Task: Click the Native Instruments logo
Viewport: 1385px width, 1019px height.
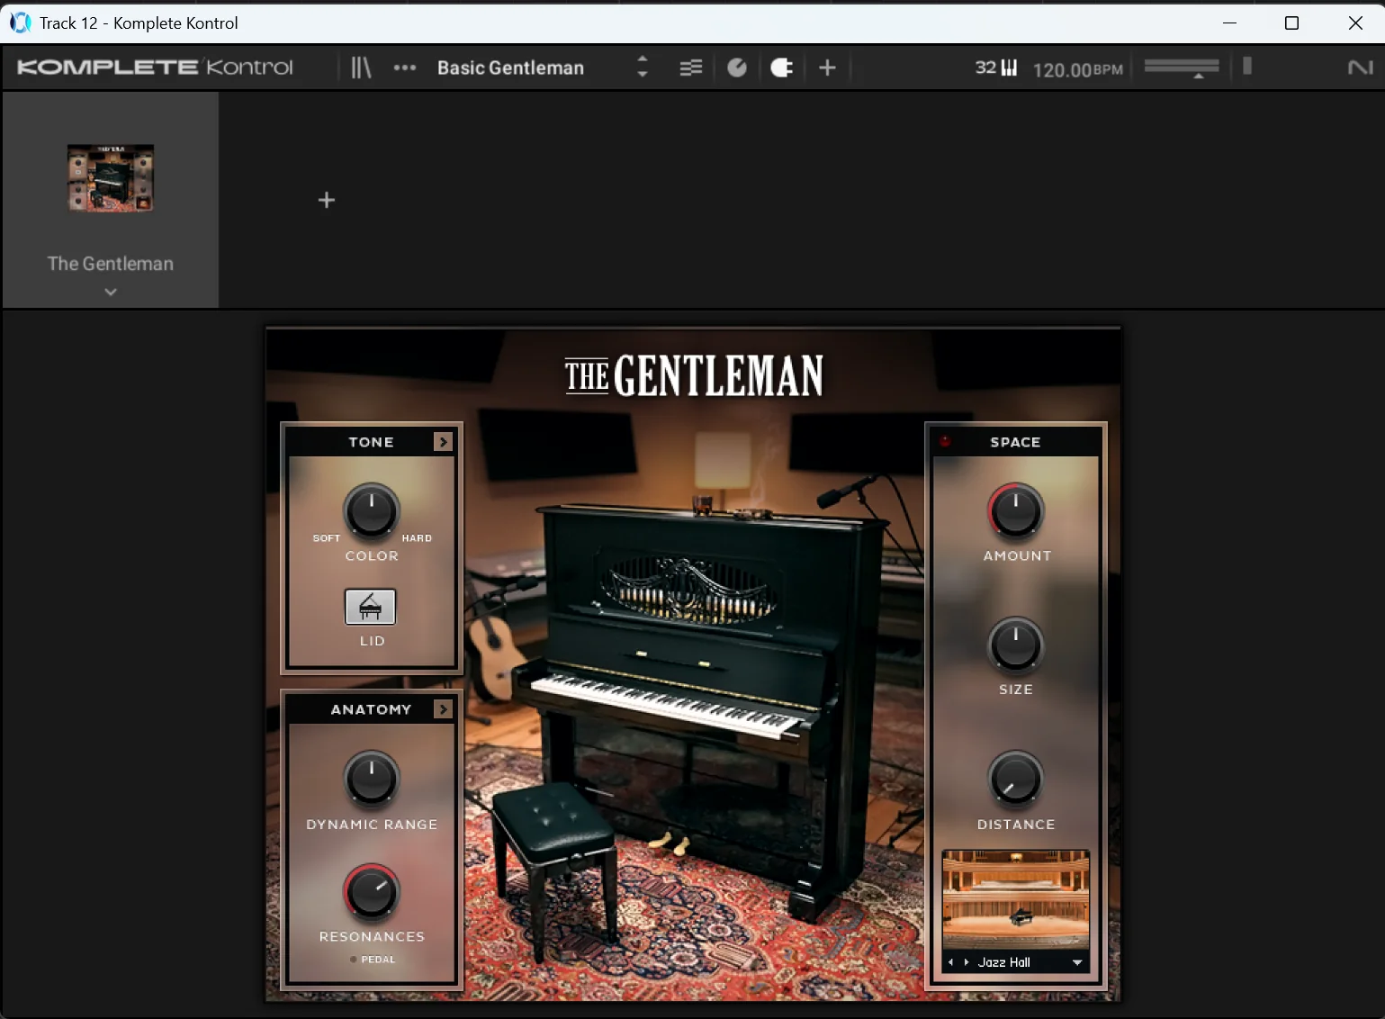Action: [1361, 68]
